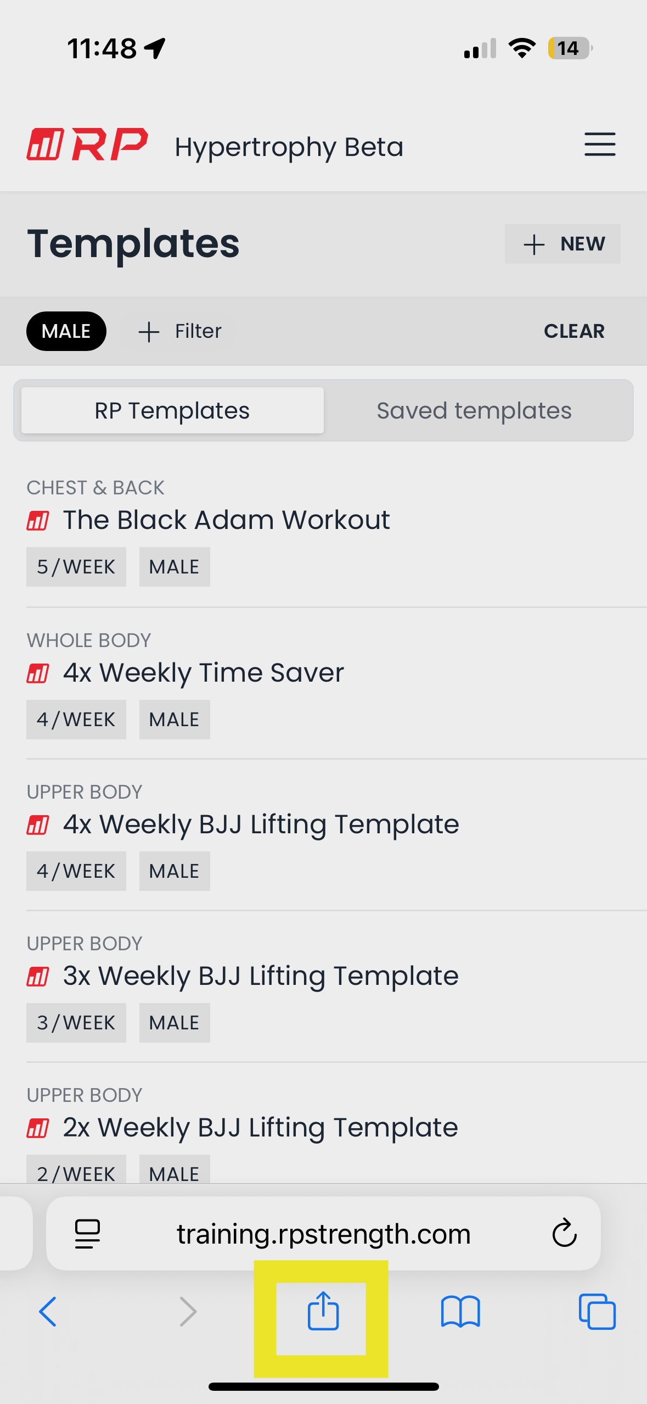Tap the RP logo in header
The image size is (647, 1404).
point(88,145)
